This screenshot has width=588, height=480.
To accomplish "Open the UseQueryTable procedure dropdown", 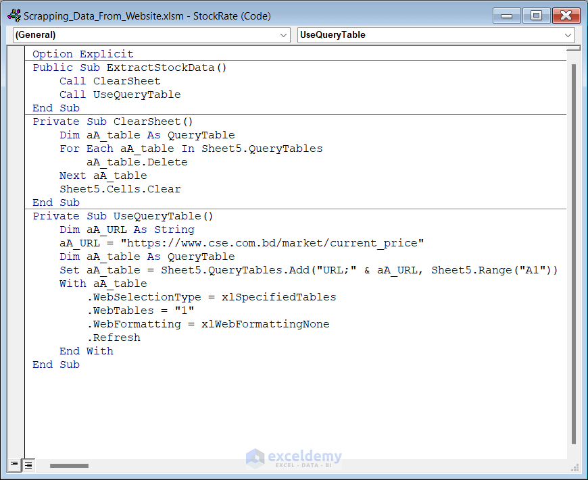I will 436,35.
